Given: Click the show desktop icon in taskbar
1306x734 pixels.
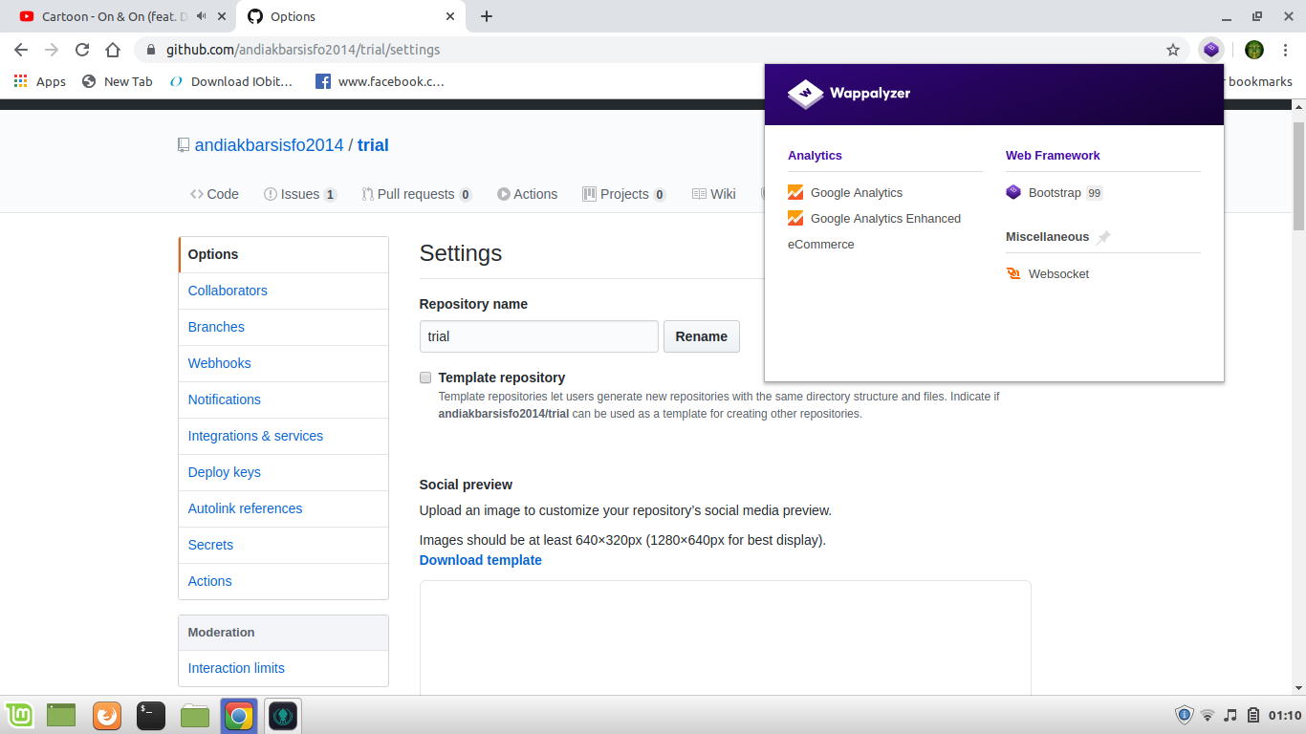Looking at the screenshot, I should click(x=61, y=715).
